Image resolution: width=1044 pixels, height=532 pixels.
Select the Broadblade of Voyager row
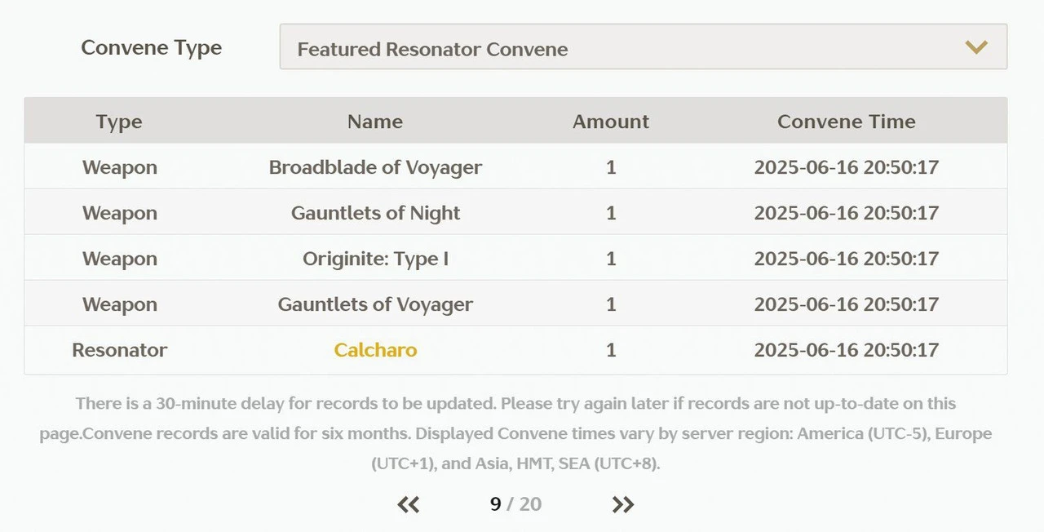coord(375,167)
